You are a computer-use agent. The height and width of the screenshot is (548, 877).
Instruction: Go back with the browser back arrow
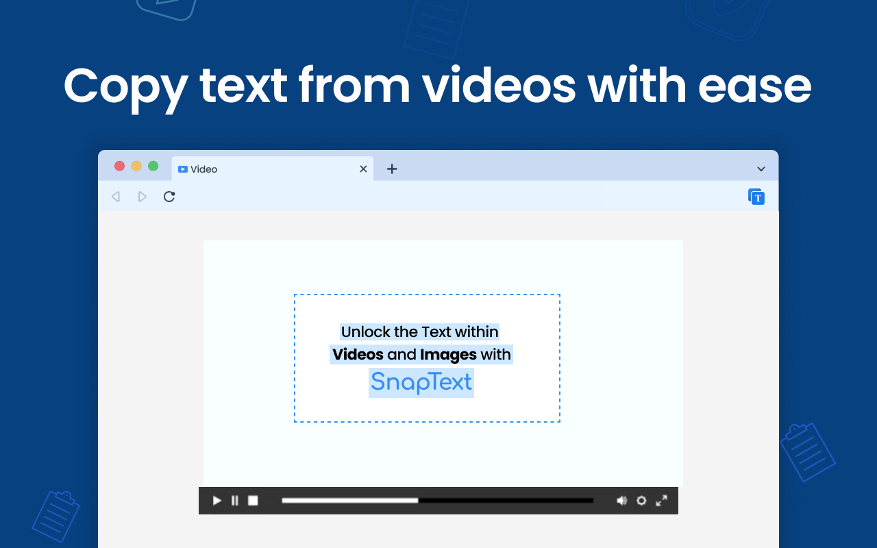pos(116,197)
